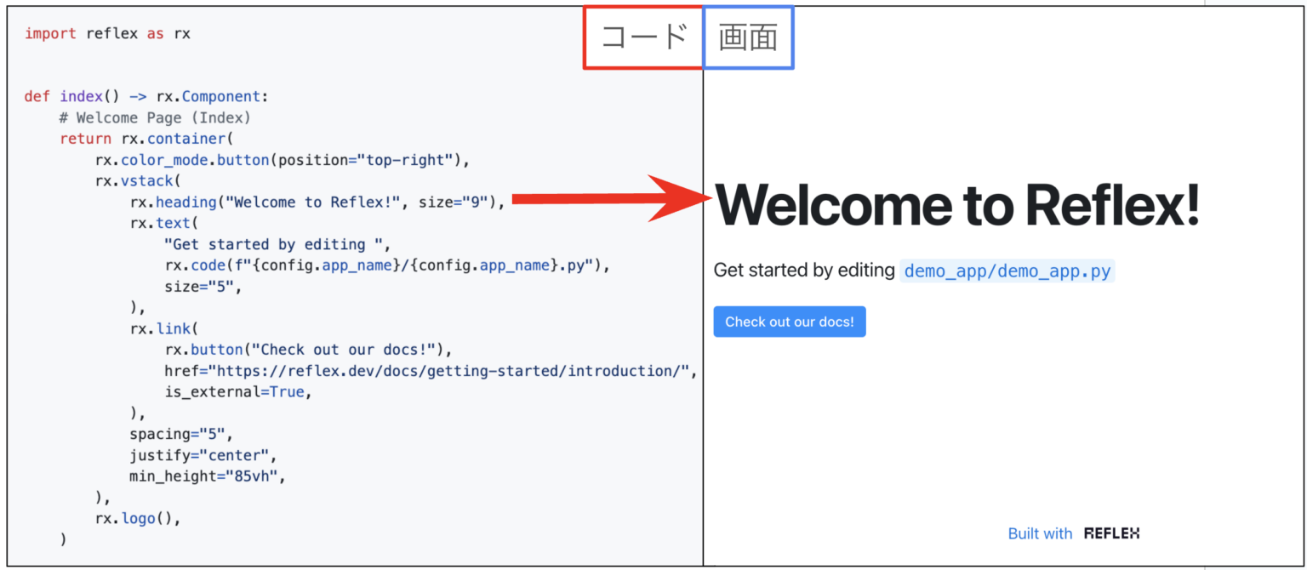Click the Built with link text

(1040, 533)
